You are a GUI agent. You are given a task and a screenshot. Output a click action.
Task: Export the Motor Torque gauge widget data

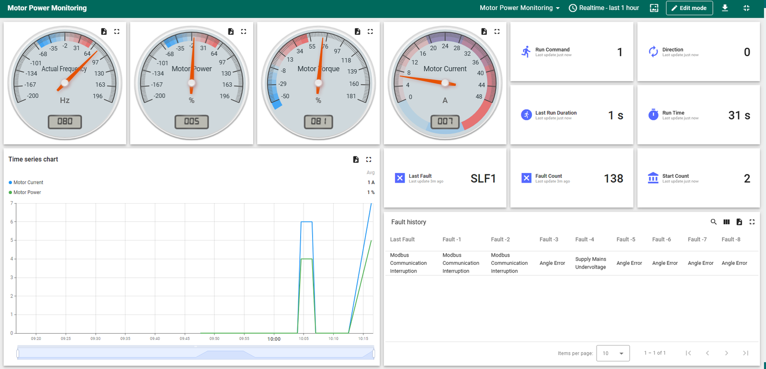(357, 32)
